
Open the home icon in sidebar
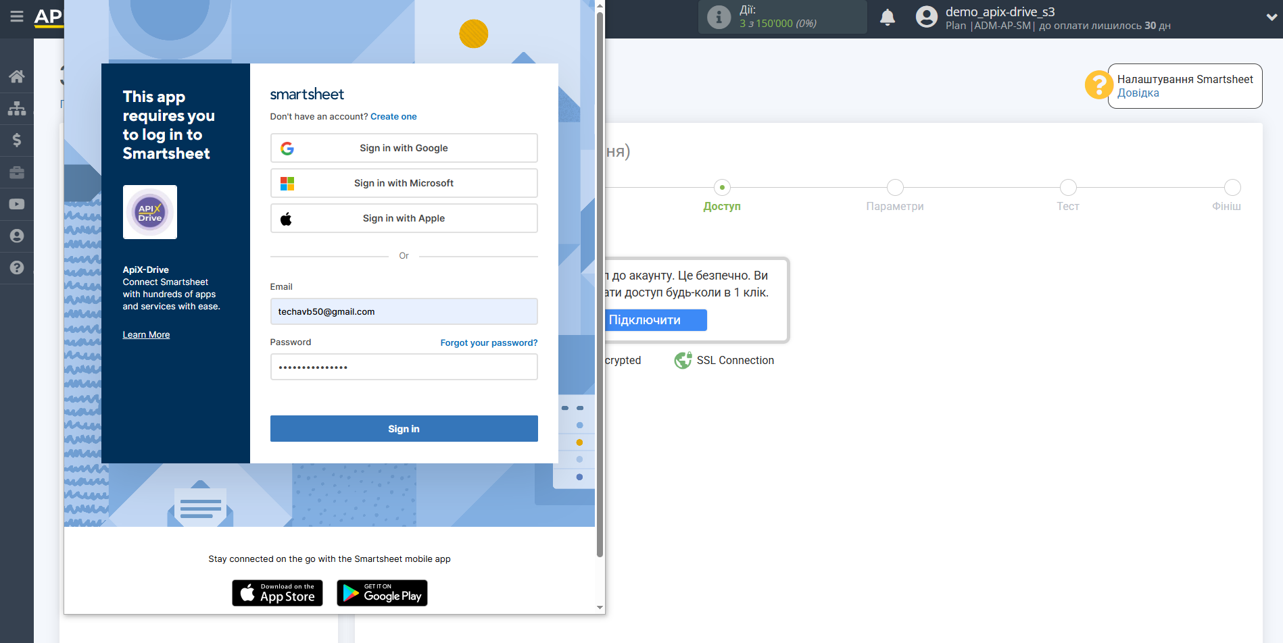click(17, 76)
